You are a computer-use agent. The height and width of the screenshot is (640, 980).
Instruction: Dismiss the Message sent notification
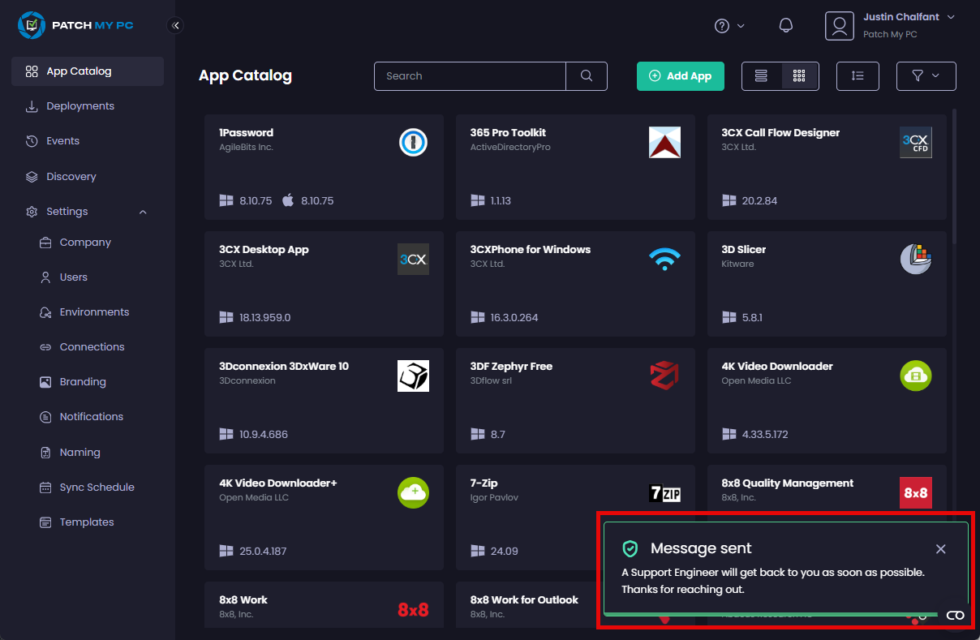point(940,549)
